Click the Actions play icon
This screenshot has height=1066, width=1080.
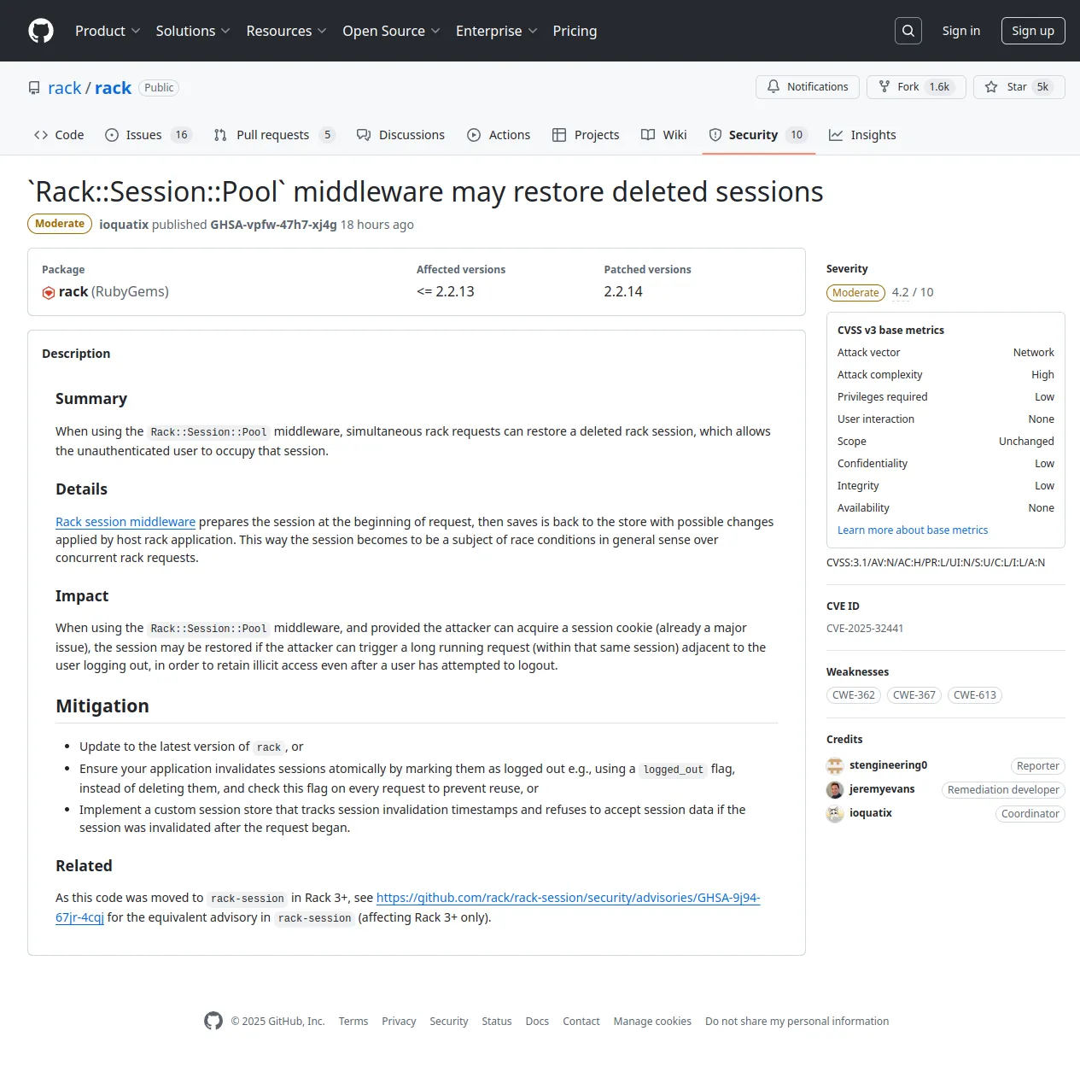point(474,135)
